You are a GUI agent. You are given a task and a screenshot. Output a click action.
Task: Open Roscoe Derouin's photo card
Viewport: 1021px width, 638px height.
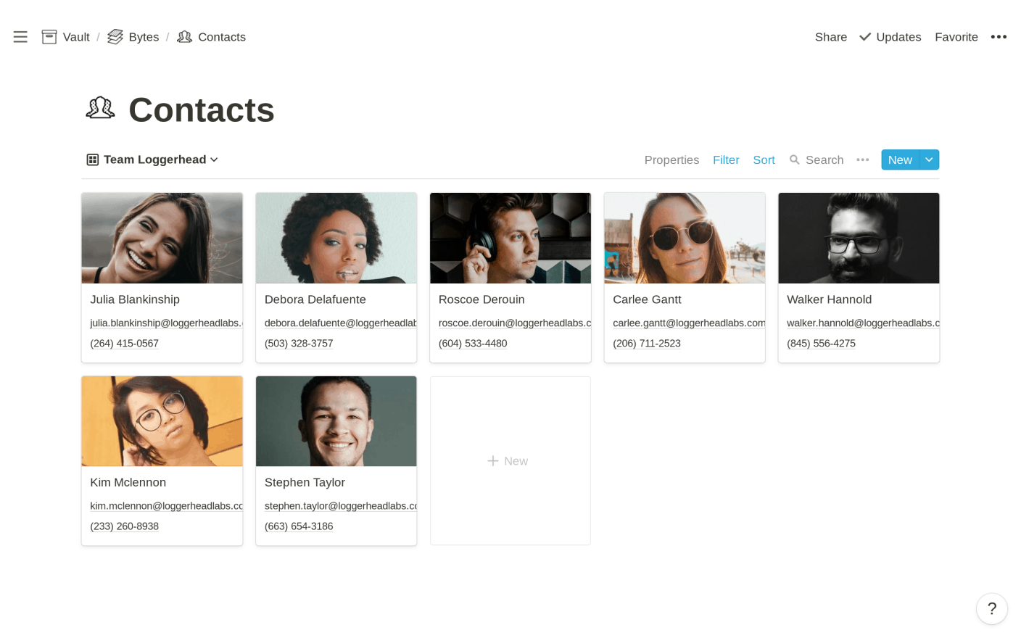click(x=510, y=239)
